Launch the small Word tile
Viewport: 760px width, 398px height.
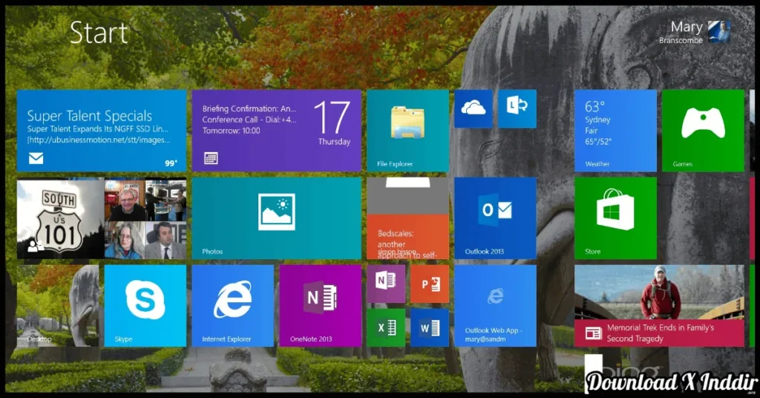430,327
